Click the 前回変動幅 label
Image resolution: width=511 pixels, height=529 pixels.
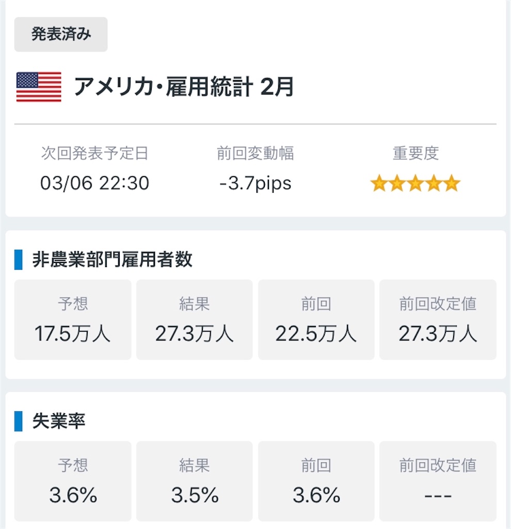click(x=255, y=153)
